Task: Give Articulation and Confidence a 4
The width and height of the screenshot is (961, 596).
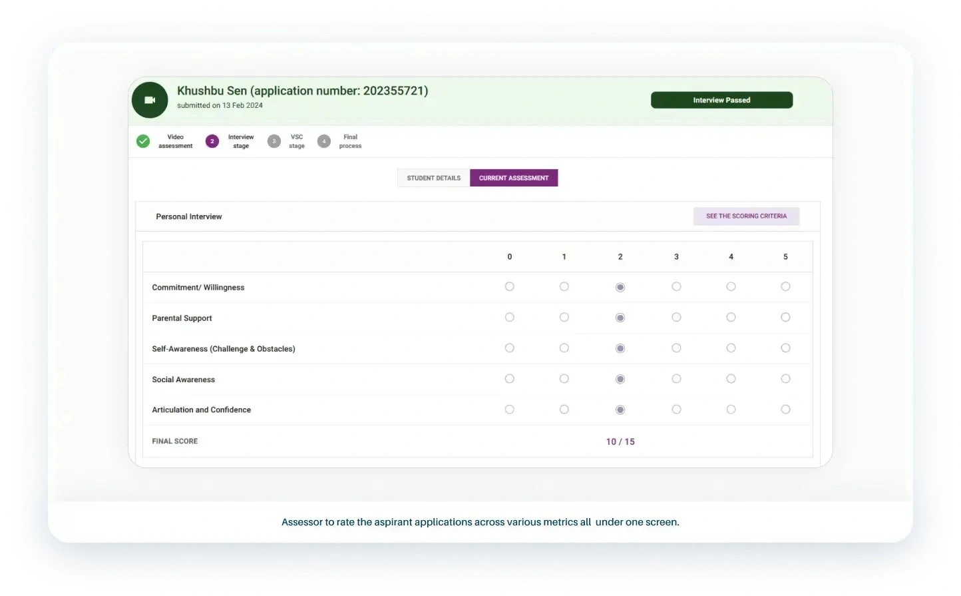Action: click(x=731, y=410)
